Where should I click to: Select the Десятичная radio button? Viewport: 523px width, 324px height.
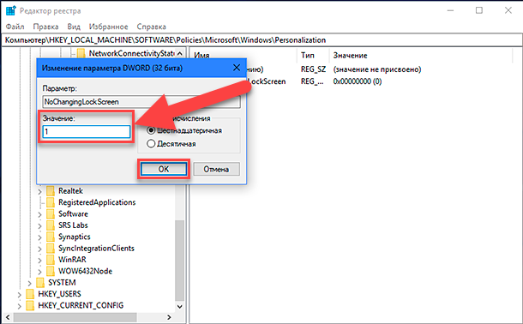coord(151,144)
